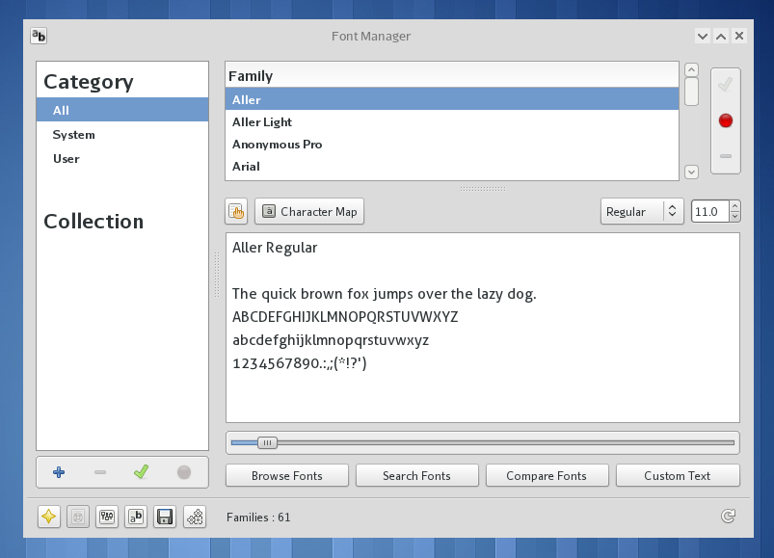Click the Family column header

[x=452, y=75]
